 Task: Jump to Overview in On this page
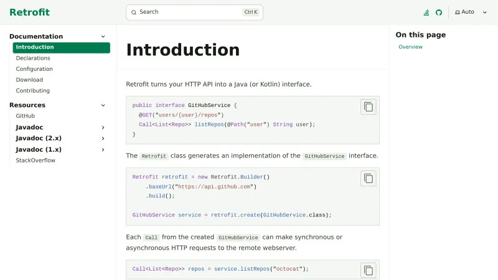coord(410,47)
